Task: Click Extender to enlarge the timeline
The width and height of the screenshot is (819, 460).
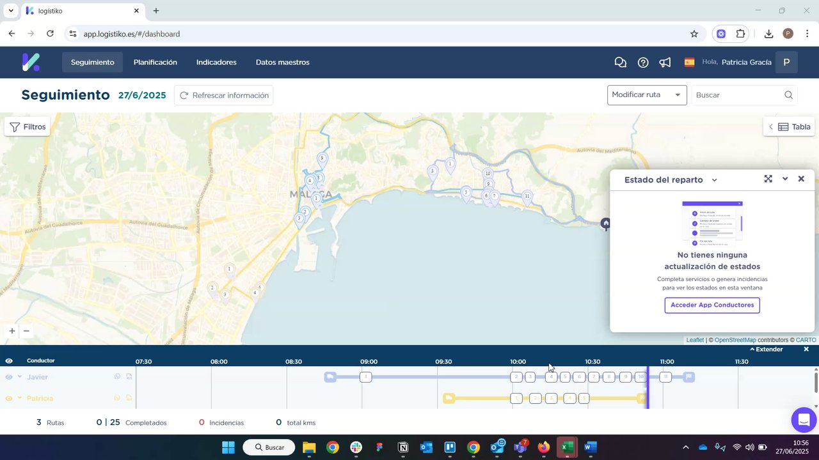Action: pos(767,349)
